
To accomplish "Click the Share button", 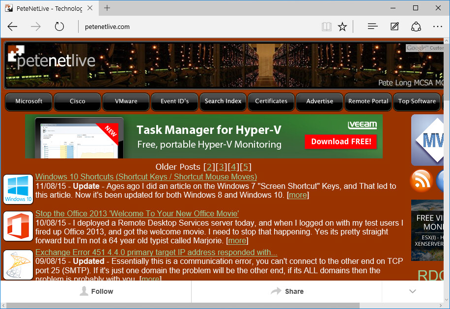I will pyautogui.click(x=287, y=291).
